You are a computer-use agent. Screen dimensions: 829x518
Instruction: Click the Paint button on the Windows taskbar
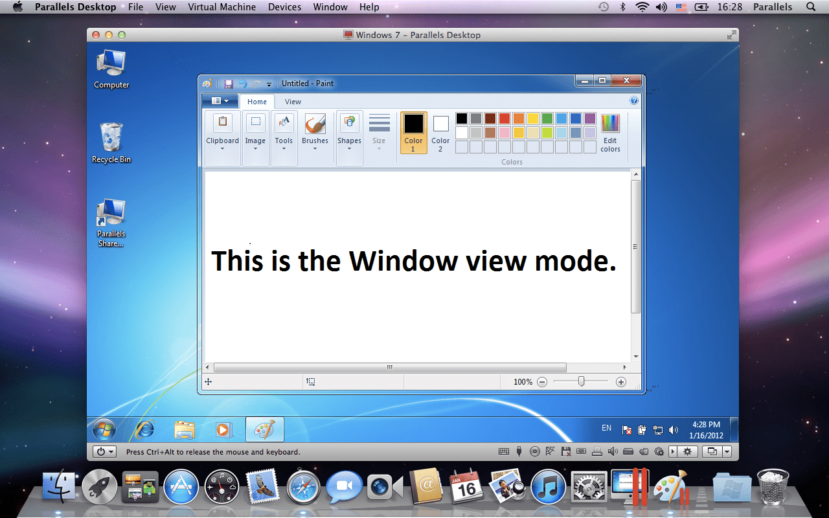(265, 429)
